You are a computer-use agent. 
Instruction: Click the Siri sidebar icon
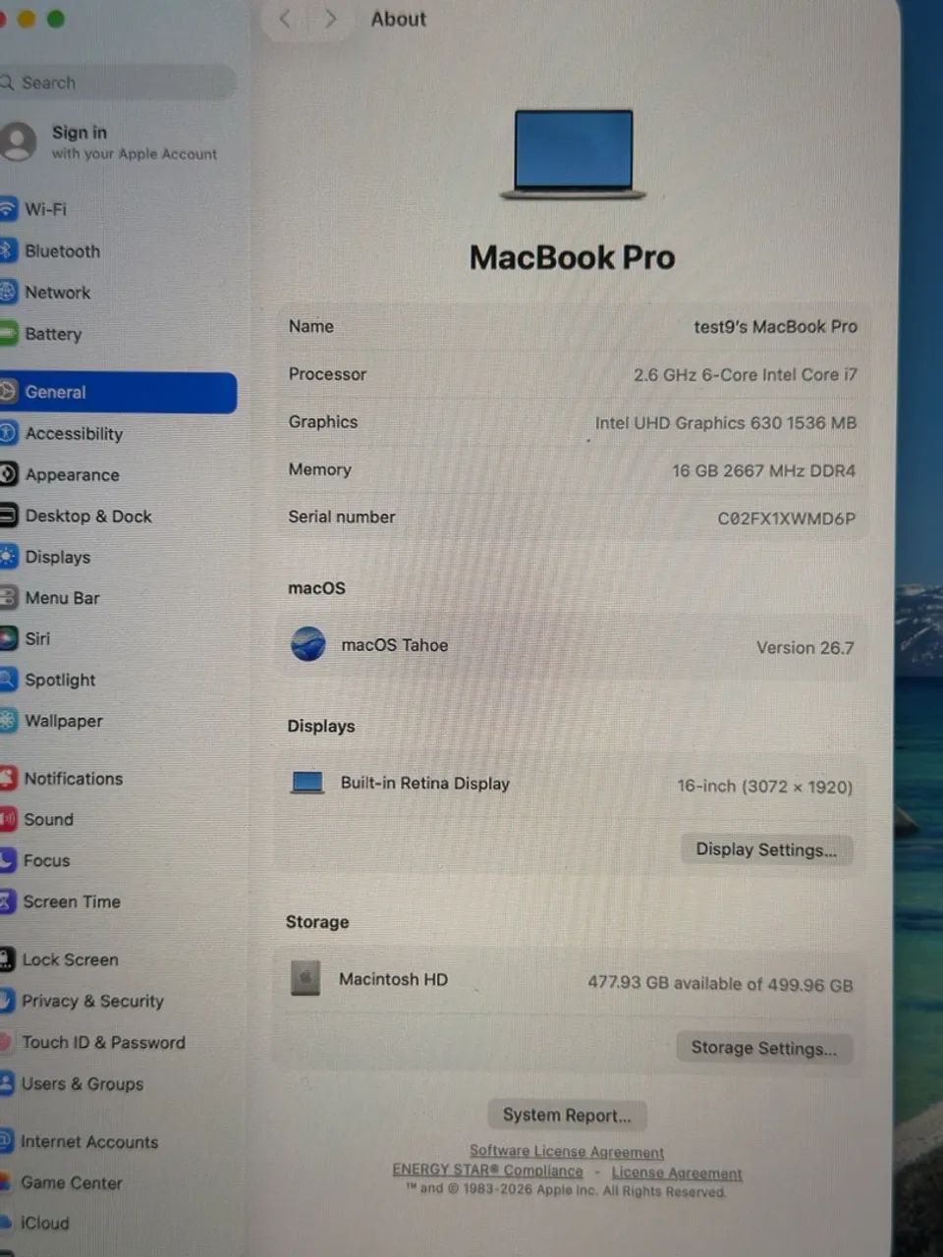pos(8,638)
